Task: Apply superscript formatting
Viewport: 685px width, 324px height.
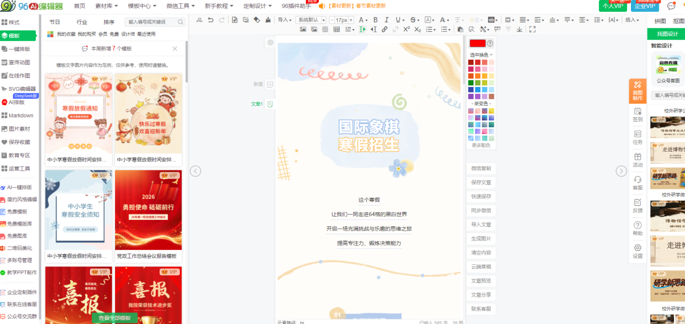Action: coord(407,29)
